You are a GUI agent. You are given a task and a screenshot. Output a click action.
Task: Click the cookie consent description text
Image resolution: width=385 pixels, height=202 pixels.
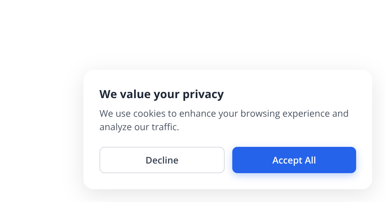click(224, 120)
